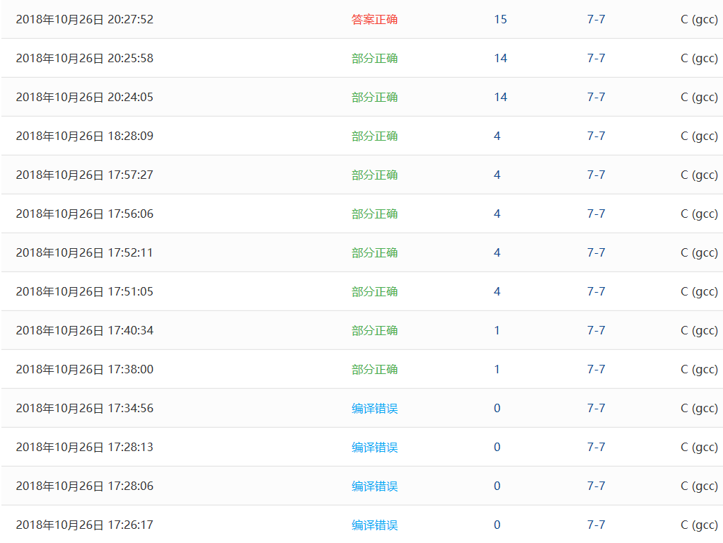Viewport: 723px width, 543px height.
Task: Open 部分正确 status of the 17:51:05 submission
Action: tap(374, 291)
